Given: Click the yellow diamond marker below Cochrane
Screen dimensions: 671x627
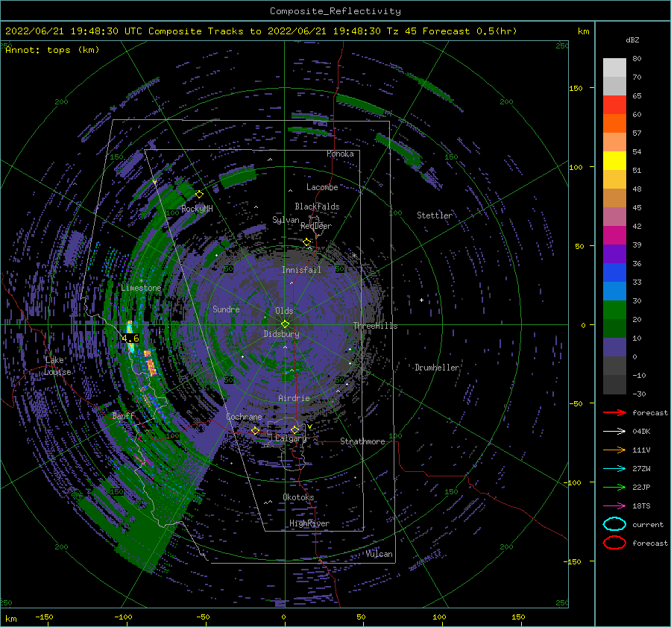Looking at the screenshot, I should [x=256, y=430].
